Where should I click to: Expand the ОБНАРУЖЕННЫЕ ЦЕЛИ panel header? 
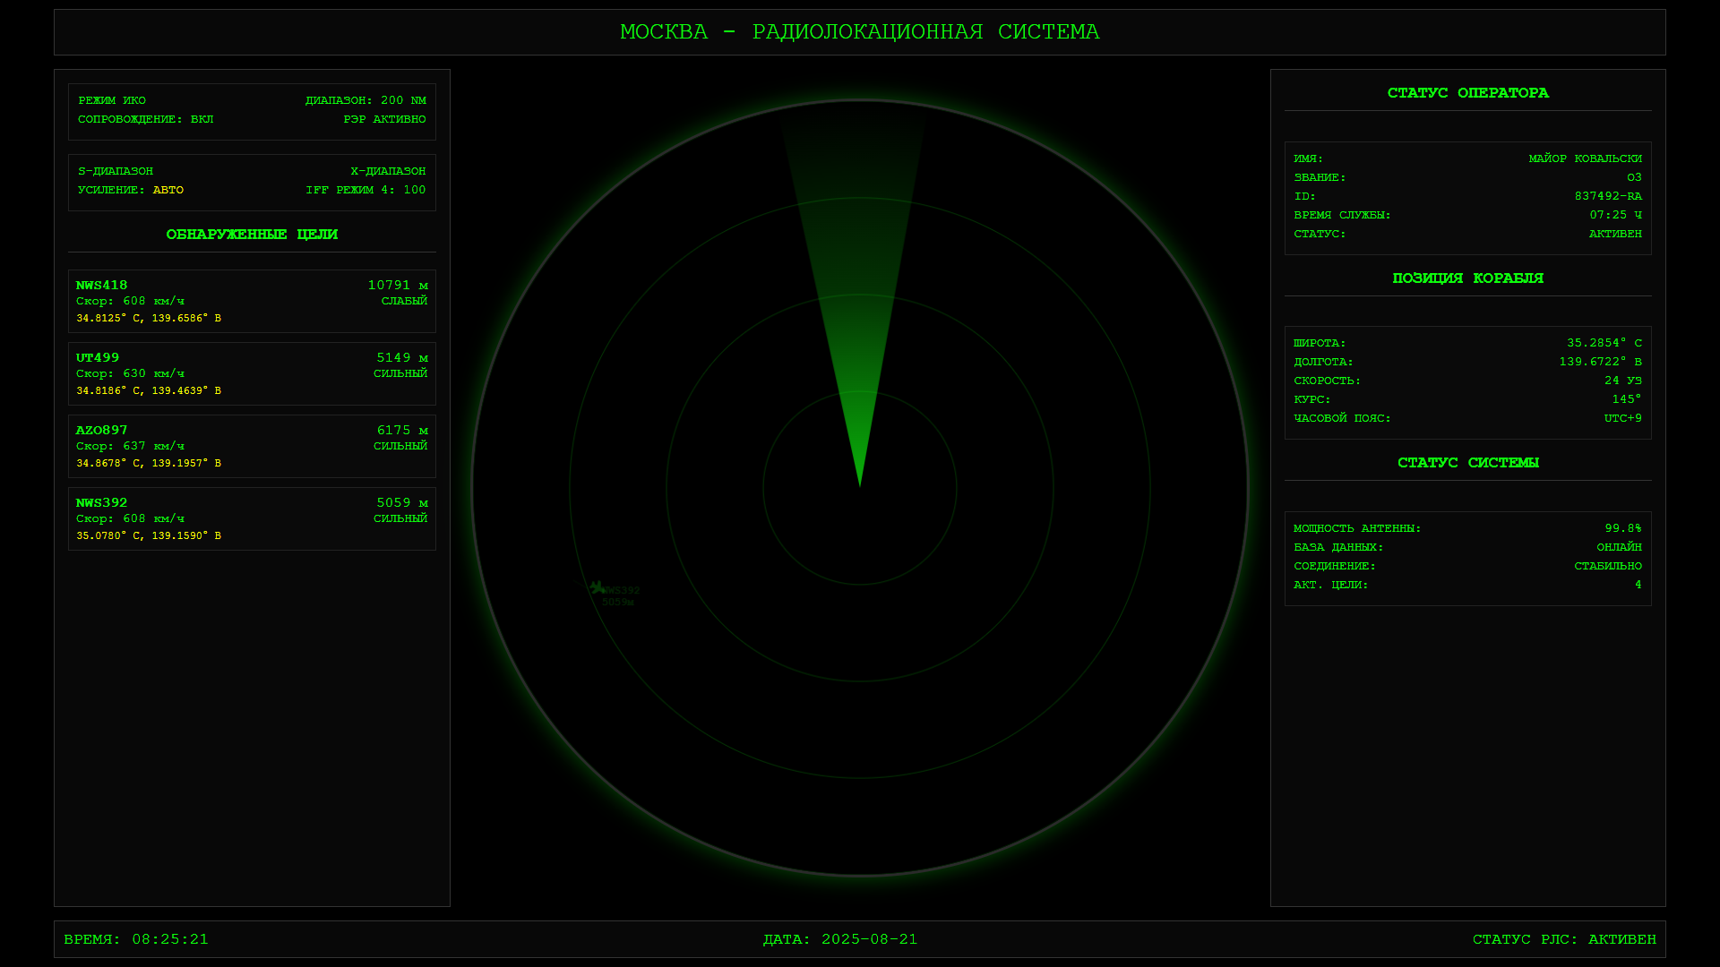coord(252,235)
